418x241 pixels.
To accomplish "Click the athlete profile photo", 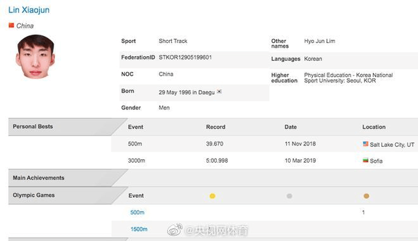I will click(x=35, y=57).
